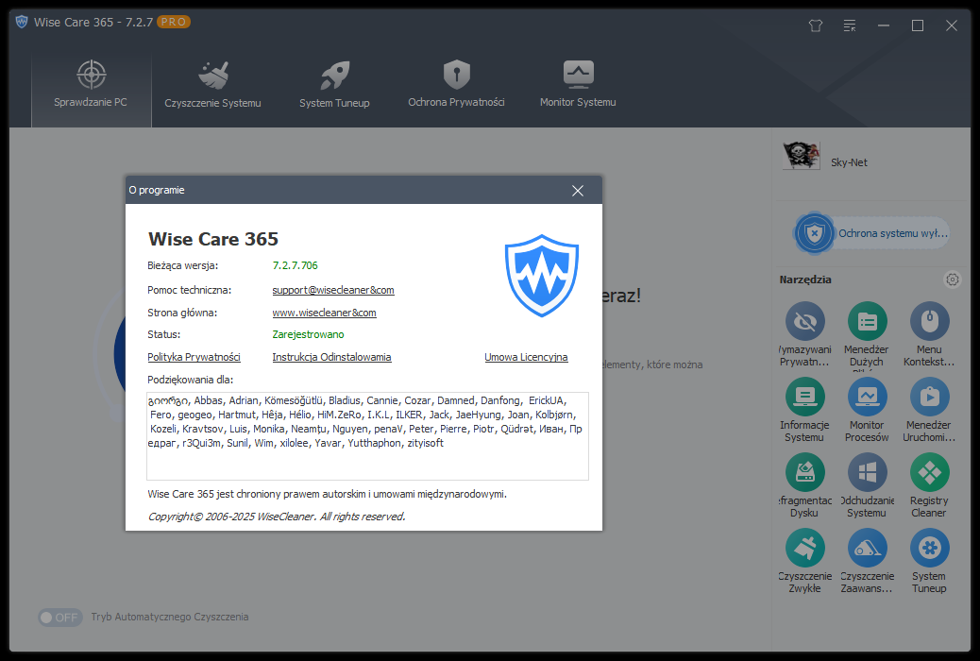Click the PRO badge in title bar
Screen dimensions: 980x661
tap(173, 22)
